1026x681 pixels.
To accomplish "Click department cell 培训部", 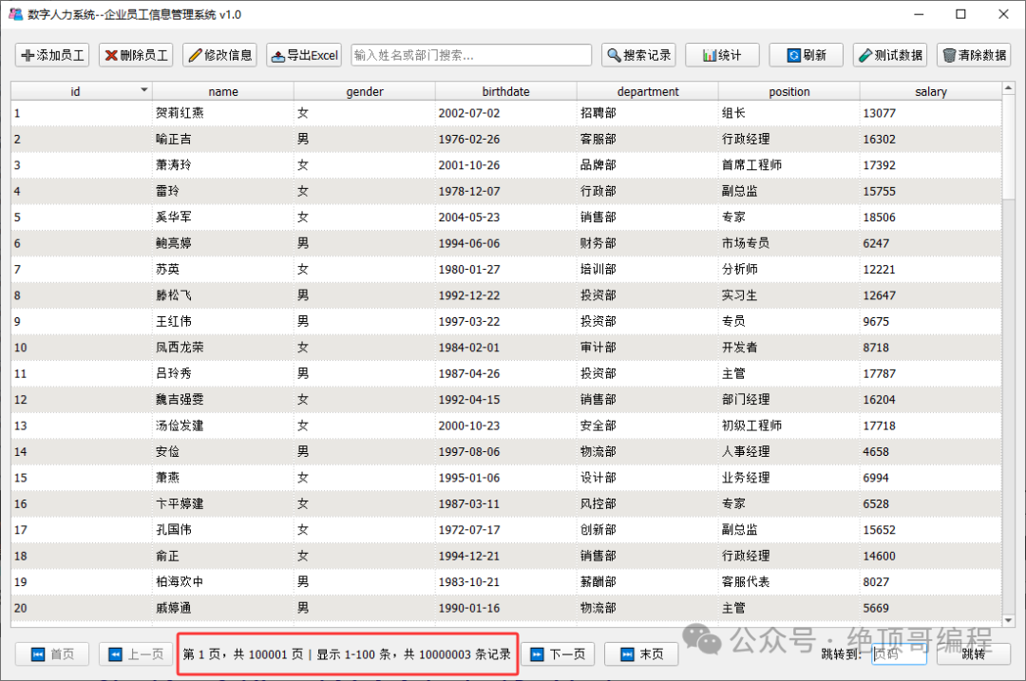I will [x=648, y=269].
